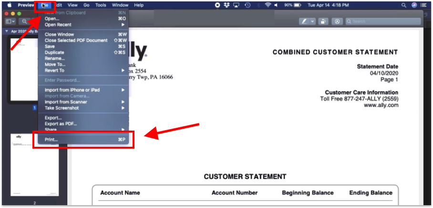Open the Wi-Fi status menu

click(268, 5)
